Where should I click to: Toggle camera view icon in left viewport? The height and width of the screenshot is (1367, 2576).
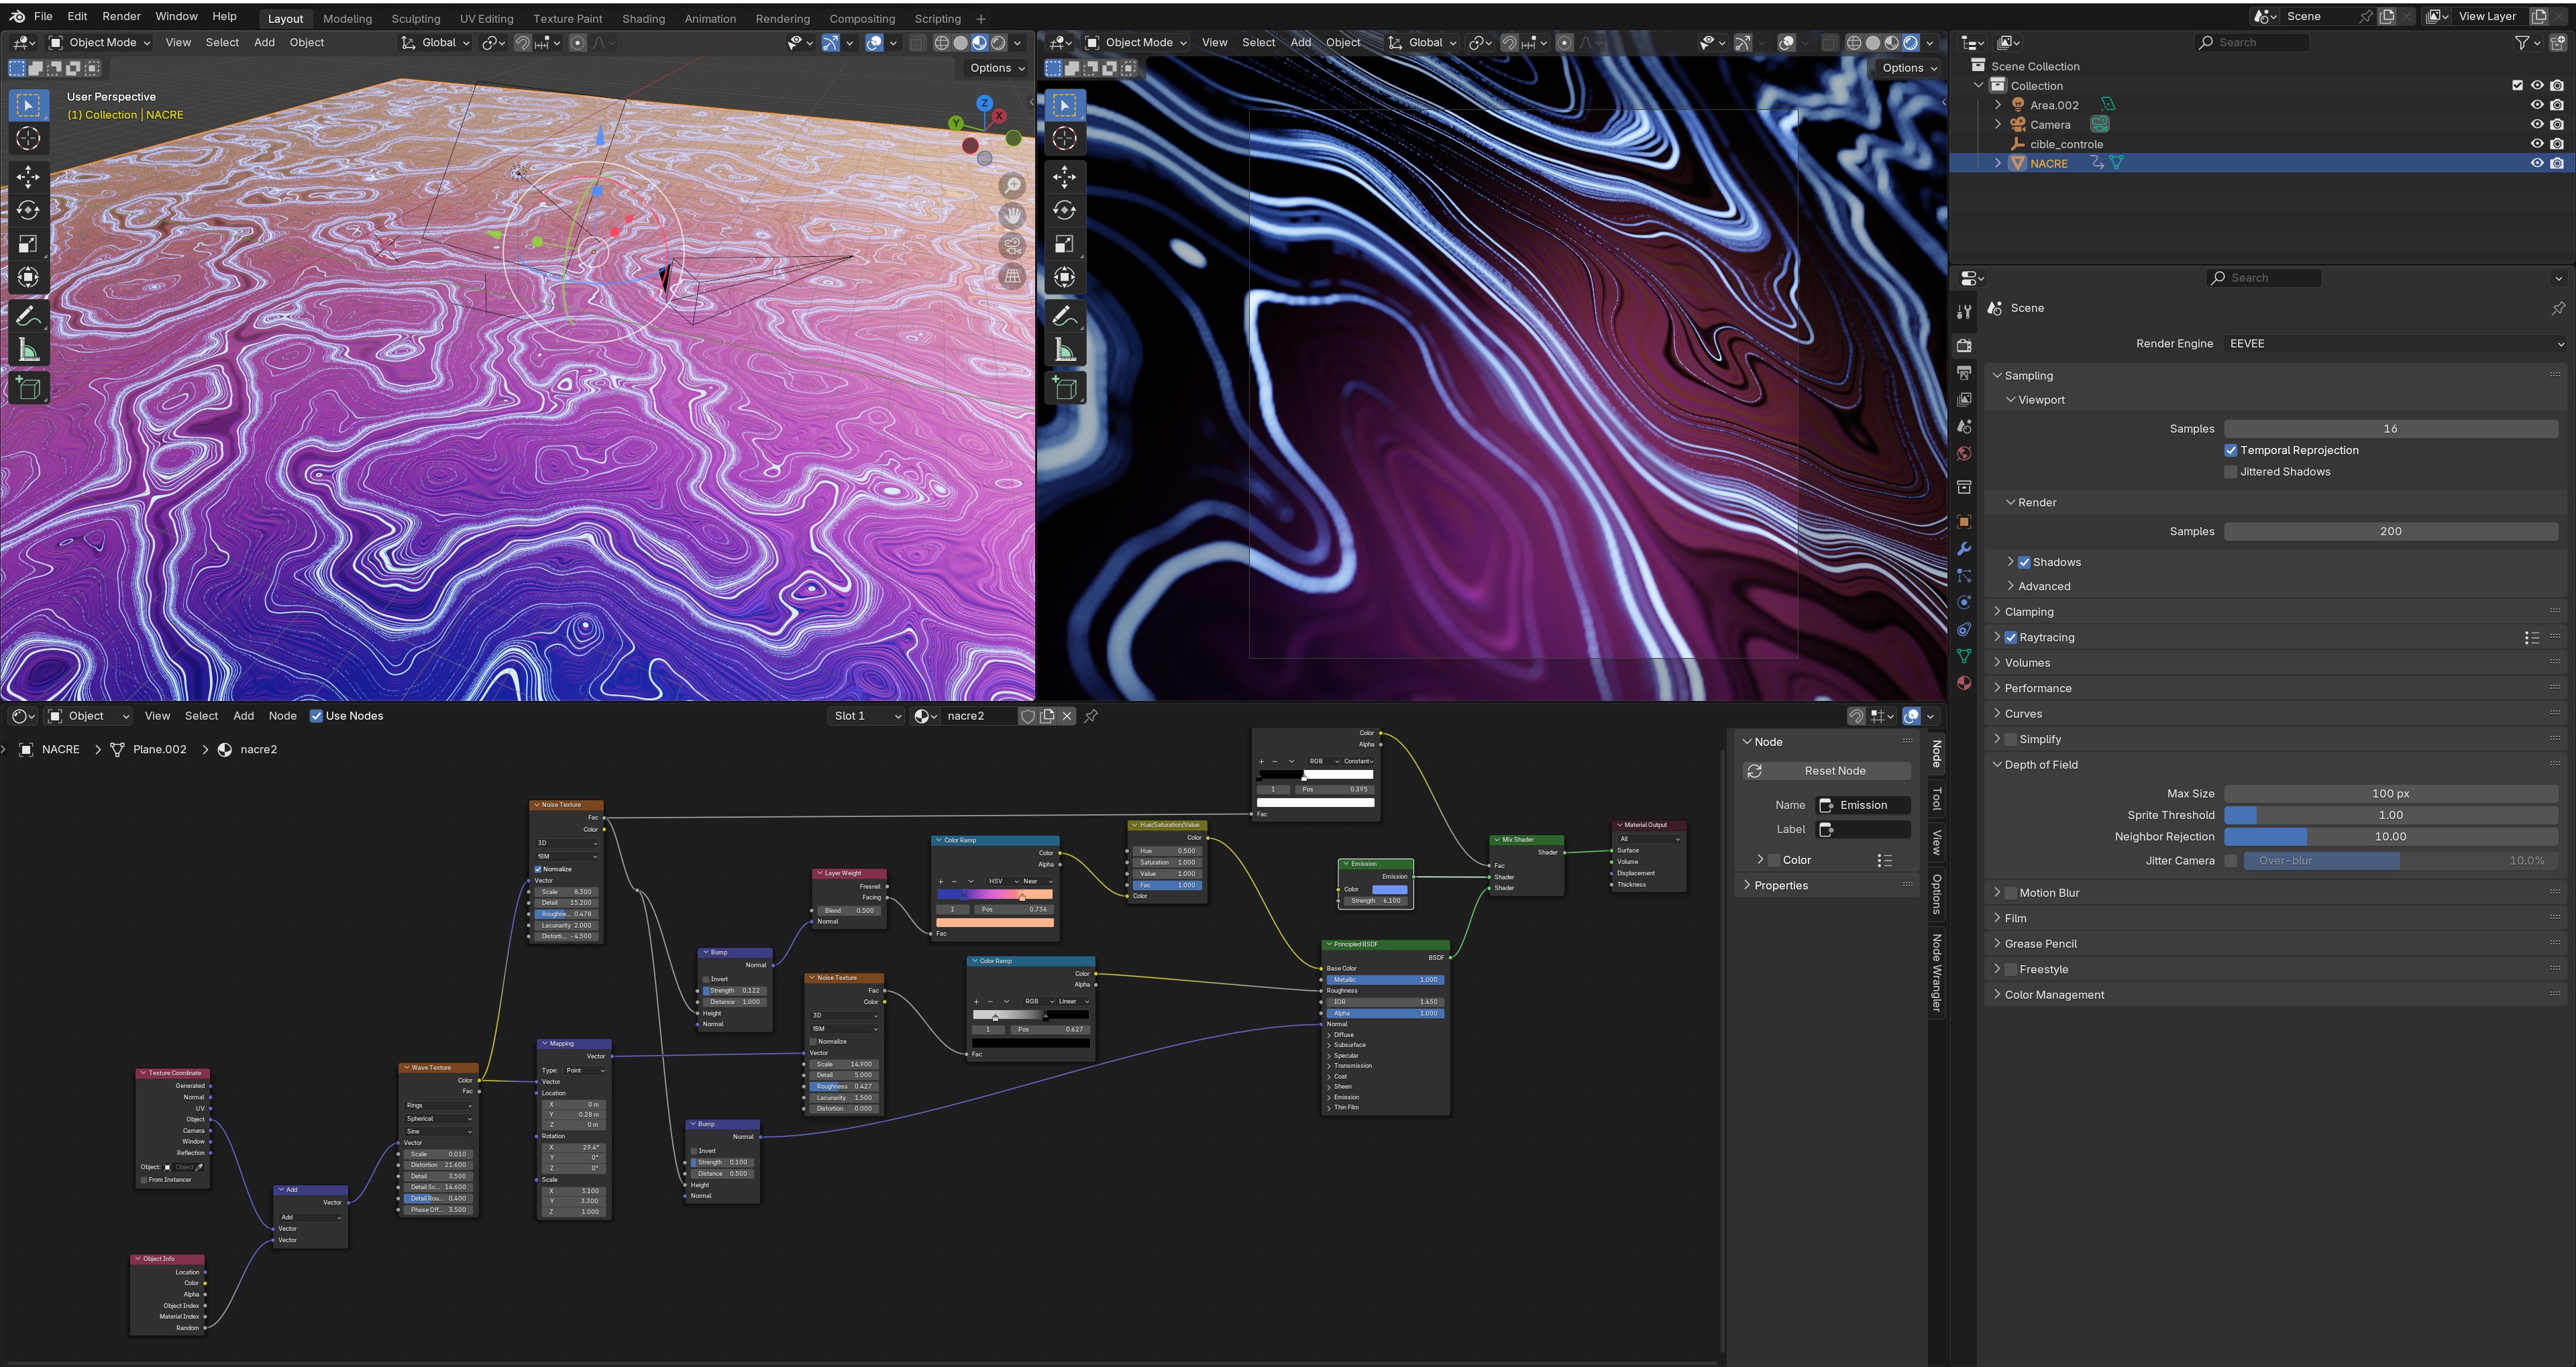(x=1012, y=246)
